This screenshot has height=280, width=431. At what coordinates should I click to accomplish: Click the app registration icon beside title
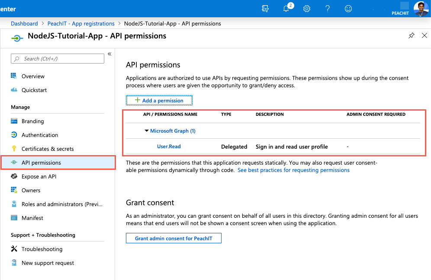tap(17, 38)
